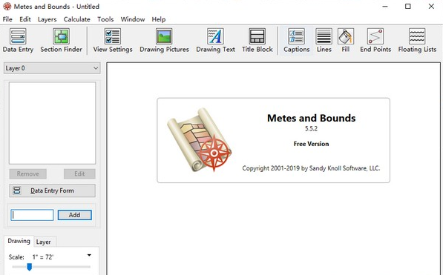Open View Settings from toolbar
This screenshot has width=443, height=275.
[113, 40]
